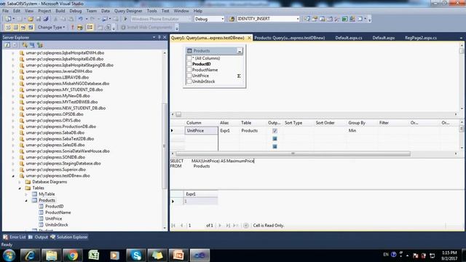466x262 pixels.
Task: Open the Solution Explorer toolbar icon
Action: click(x=307, y=19)
